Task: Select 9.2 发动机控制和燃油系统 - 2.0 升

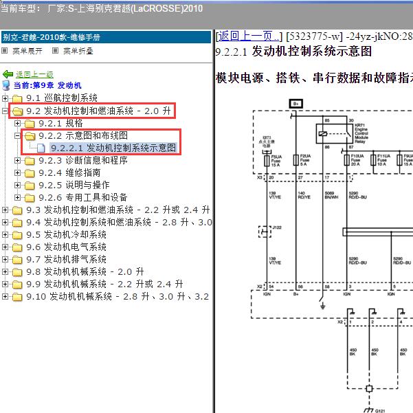Action: click(98, 111)
